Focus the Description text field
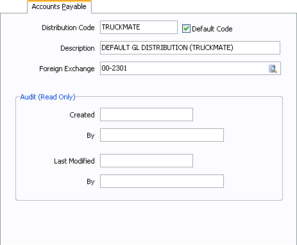 point(190,47)
